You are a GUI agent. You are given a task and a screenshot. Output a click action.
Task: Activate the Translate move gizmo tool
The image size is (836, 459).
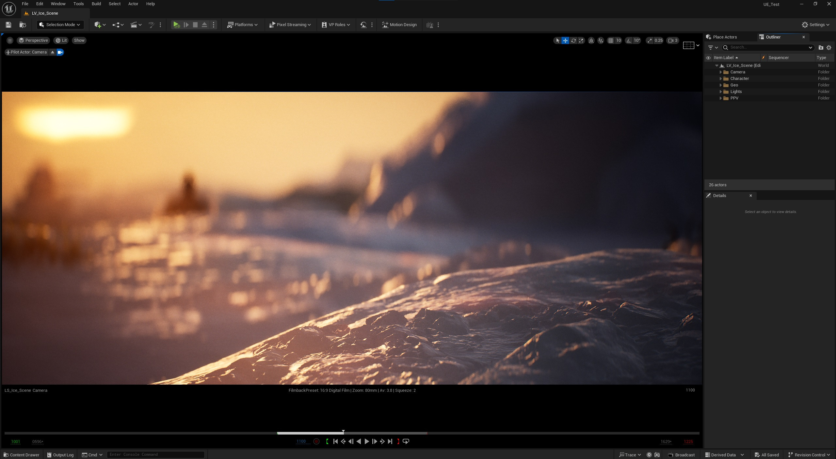(565, 40)
